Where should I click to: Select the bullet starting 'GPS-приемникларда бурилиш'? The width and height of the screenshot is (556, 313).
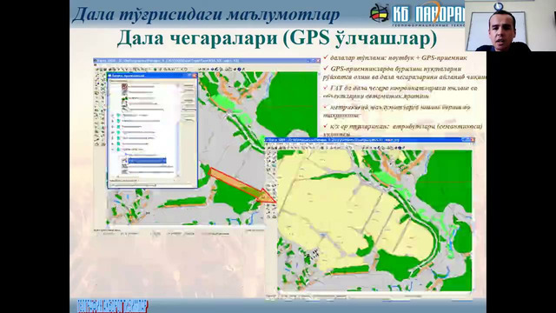[x=404, y=72]
